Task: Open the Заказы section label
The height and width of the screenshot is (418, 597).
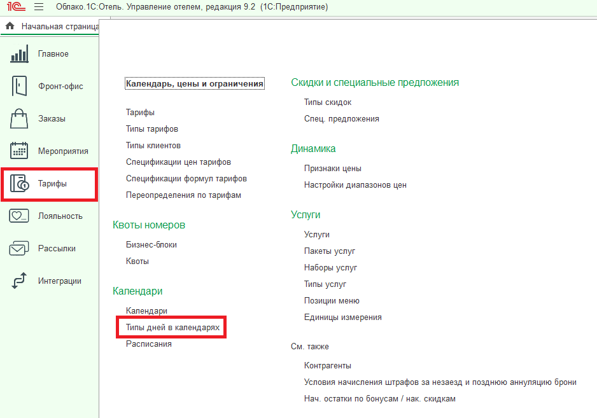Action: 52,119
